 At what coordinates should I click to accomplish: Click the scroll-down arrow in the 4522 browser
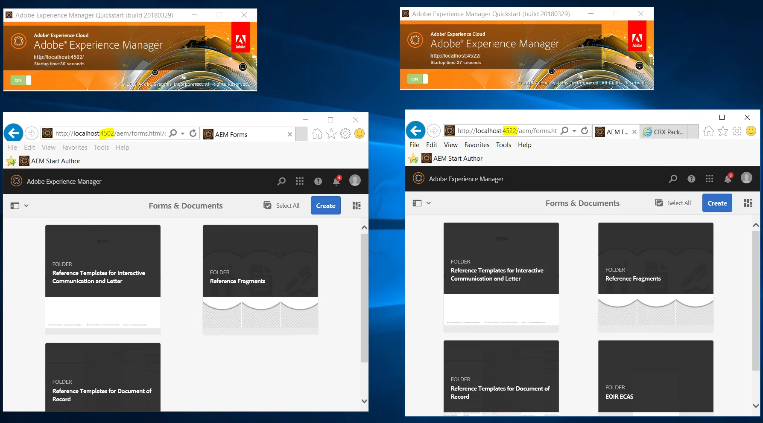click(x=756, y=406)
